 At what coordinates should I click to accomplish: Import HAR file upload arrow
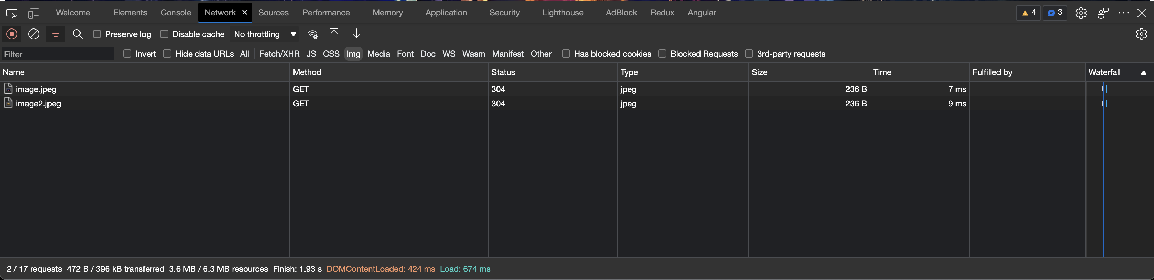click(x=334, y=34)
